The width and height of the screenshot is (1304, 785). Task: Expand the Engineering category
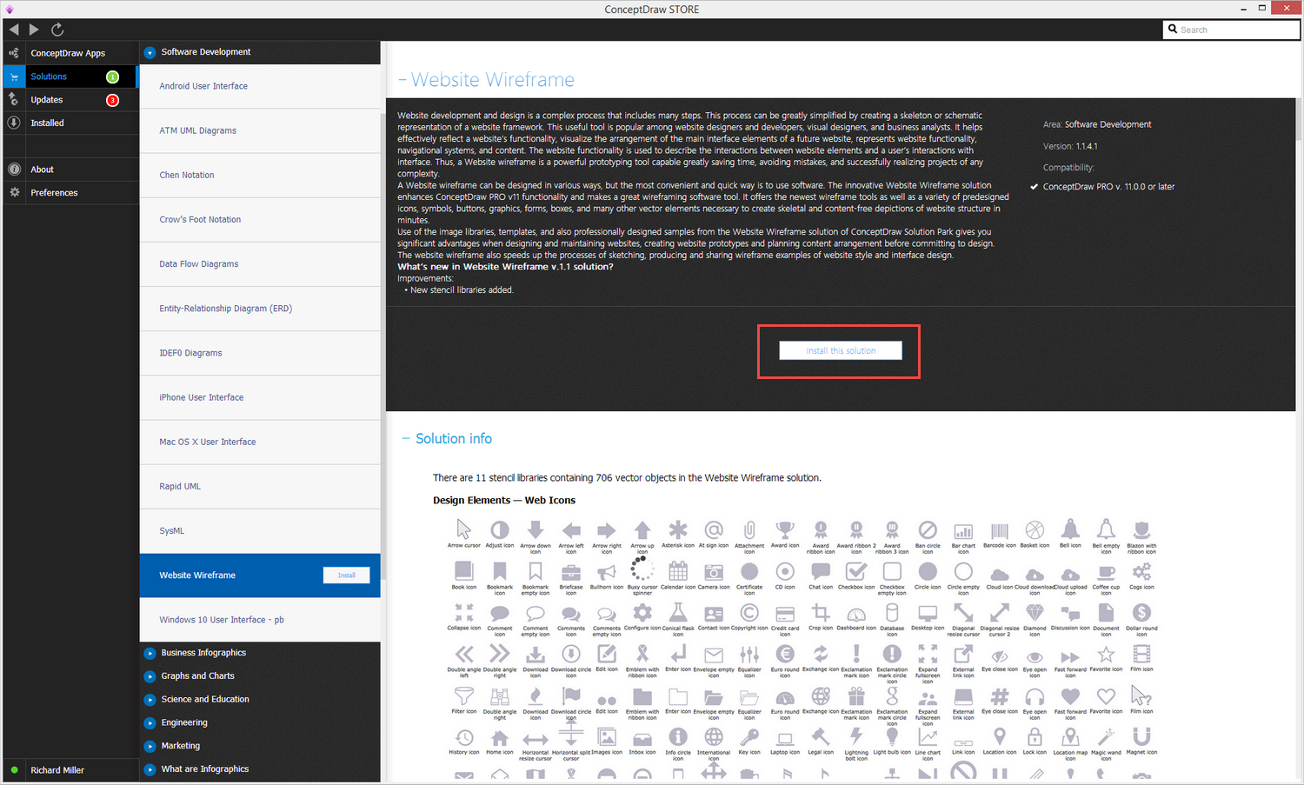[150, 723]
